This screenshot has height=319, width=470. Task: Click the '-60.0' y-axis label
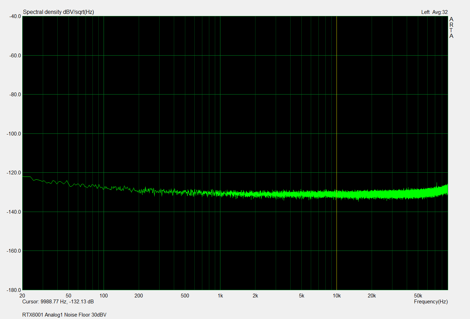15,56
